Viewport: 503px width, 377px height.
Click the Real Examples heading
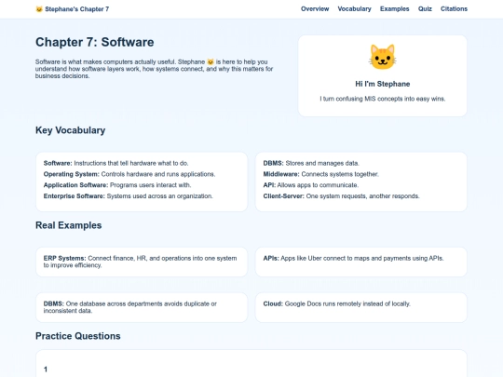pyautogui.click(x=68, y=225)
